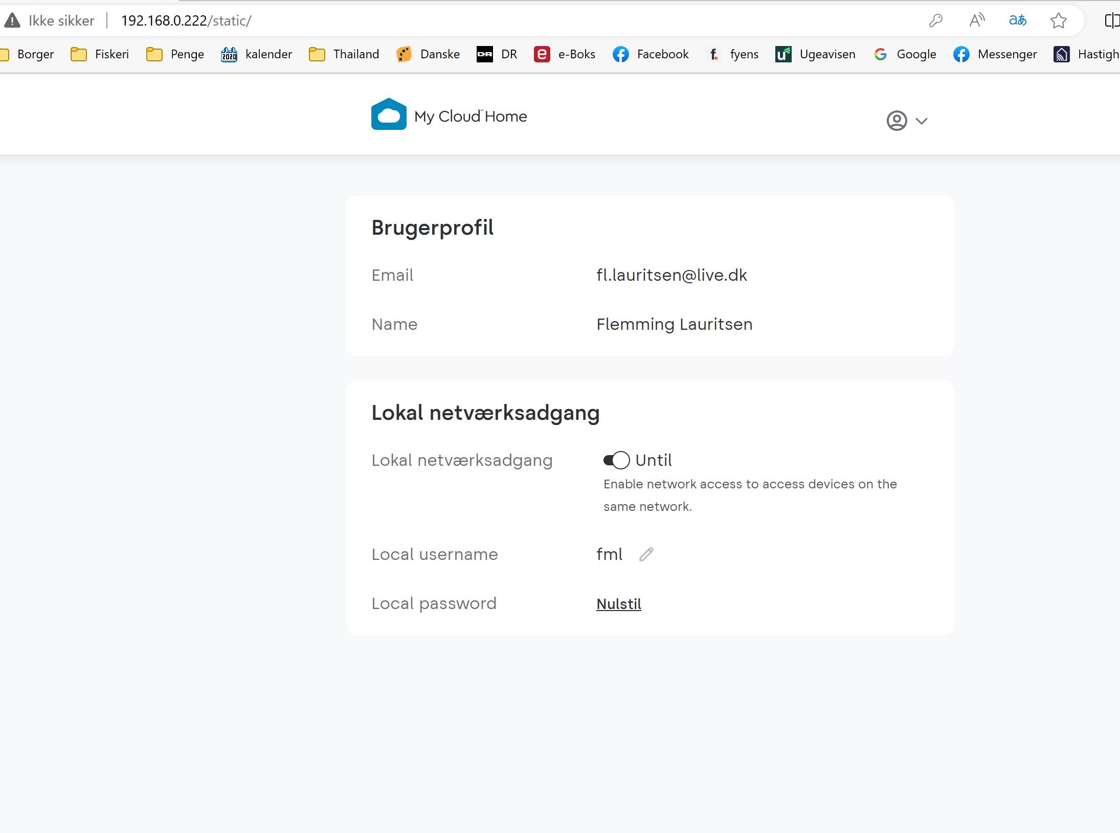Open the Penge bookmarks folder
The width and height of the screenshot is (1120, 833).
click(x=175, y=54)
